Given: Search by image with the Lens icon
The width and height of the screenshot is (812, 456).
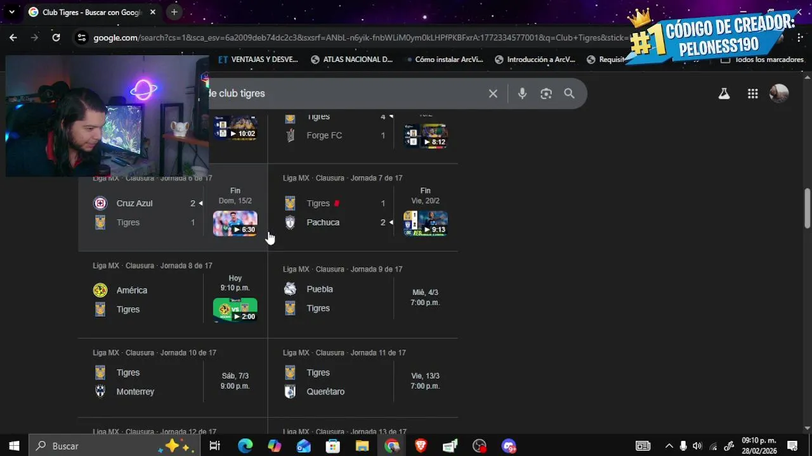Looking at the screenshot, I should (546, 94).
